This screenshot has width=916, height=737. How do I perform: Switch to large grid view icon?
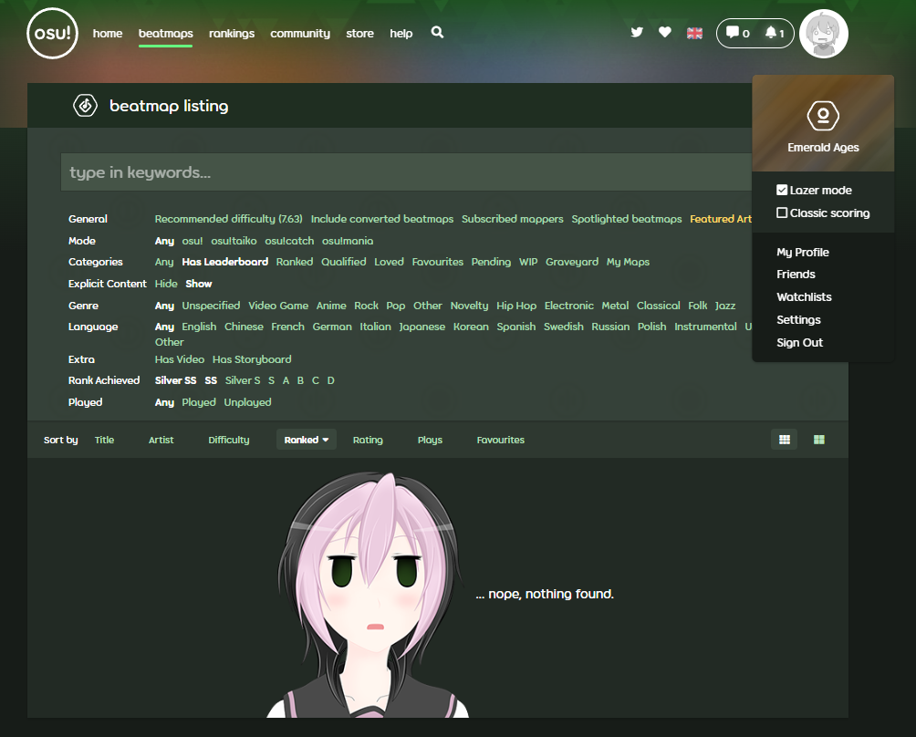point(818,440)
